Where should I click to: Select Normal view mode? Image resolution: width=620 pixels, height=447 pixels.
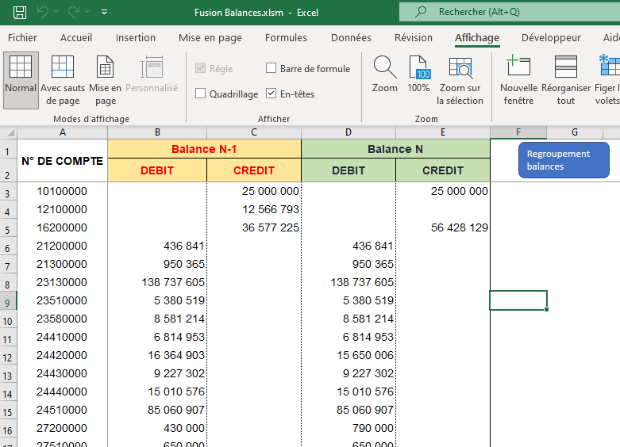(21, 80)
